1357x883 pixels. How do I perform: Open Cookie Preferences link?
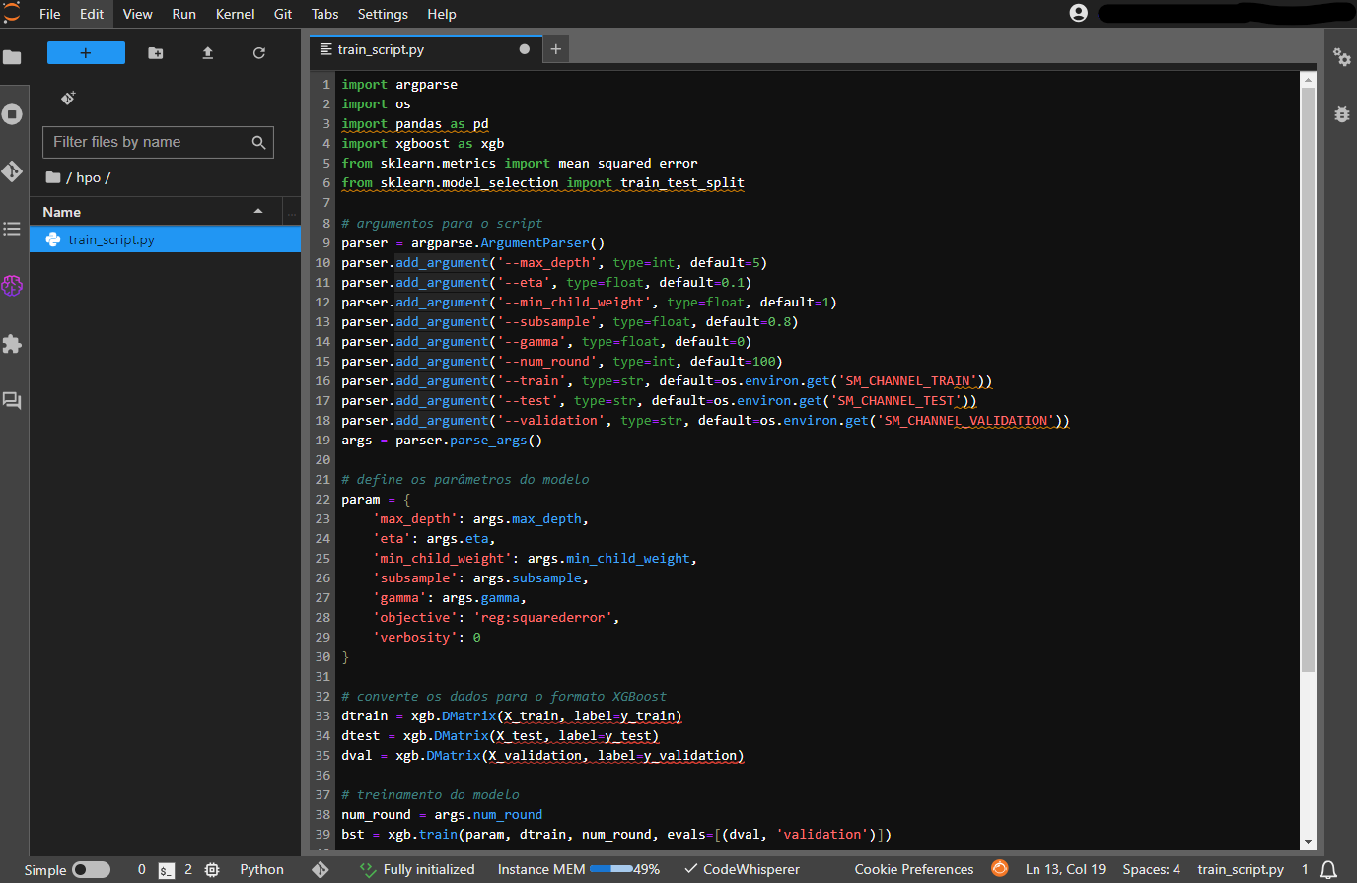pos(914,869)
